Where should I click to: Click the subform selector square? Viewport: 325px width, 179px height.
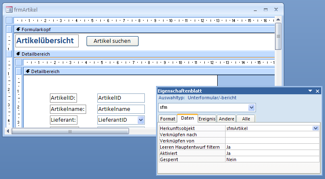18,62
